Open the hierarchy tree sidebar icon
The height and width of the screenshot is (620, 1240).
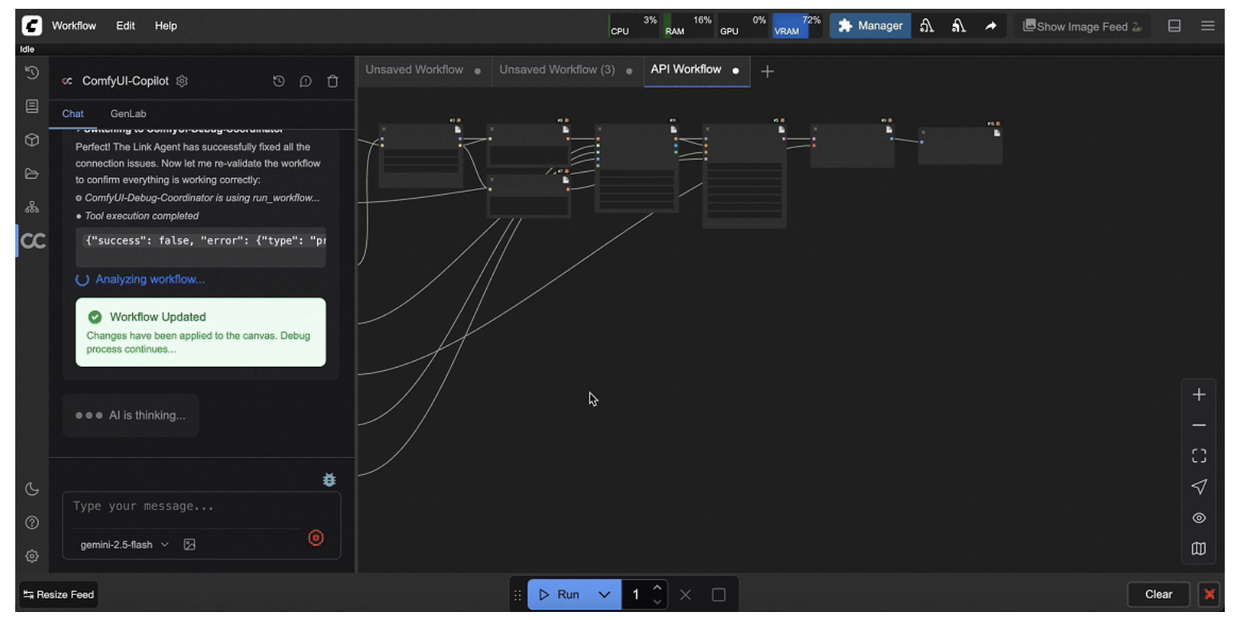click(x=32, y=207)
